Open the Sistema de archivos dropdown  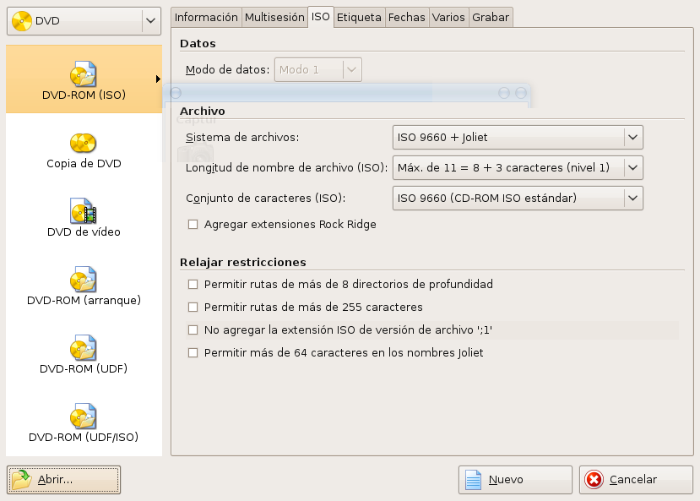point(518,137)
